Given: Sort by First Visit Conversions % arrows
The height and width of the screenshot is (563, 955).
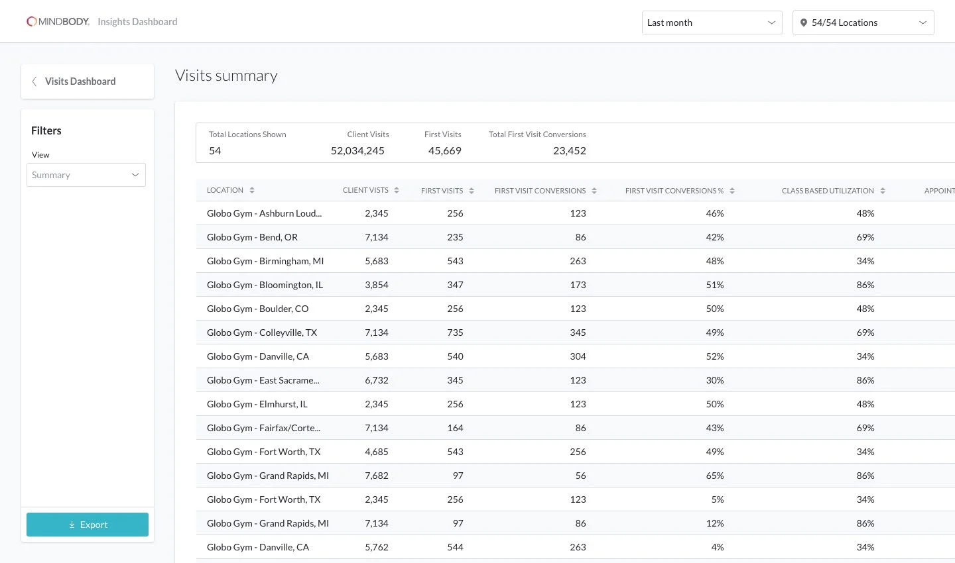Looking at the screenshot, I should pyautogui.click(x=732, y=191).
